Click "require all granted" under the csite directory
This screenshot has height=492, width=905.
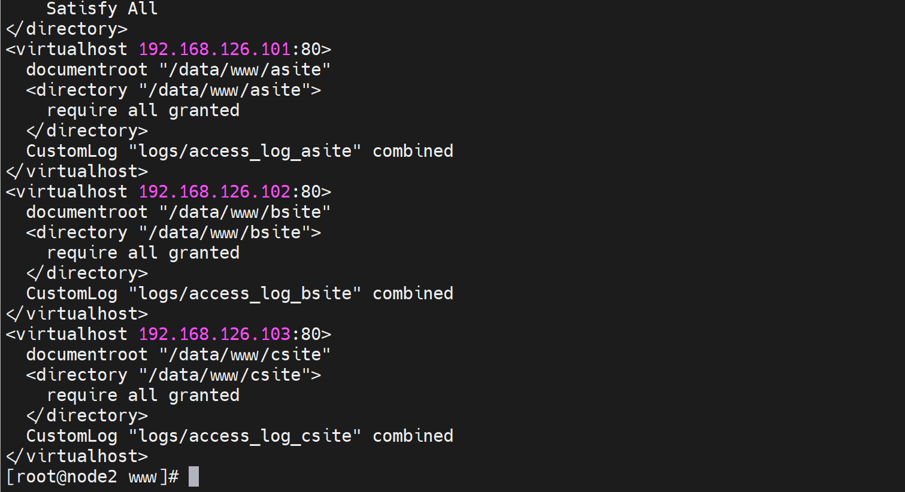point(143,395)
